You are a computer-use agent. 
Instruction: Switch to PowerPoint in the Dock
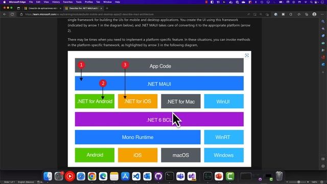click(219, 176)
